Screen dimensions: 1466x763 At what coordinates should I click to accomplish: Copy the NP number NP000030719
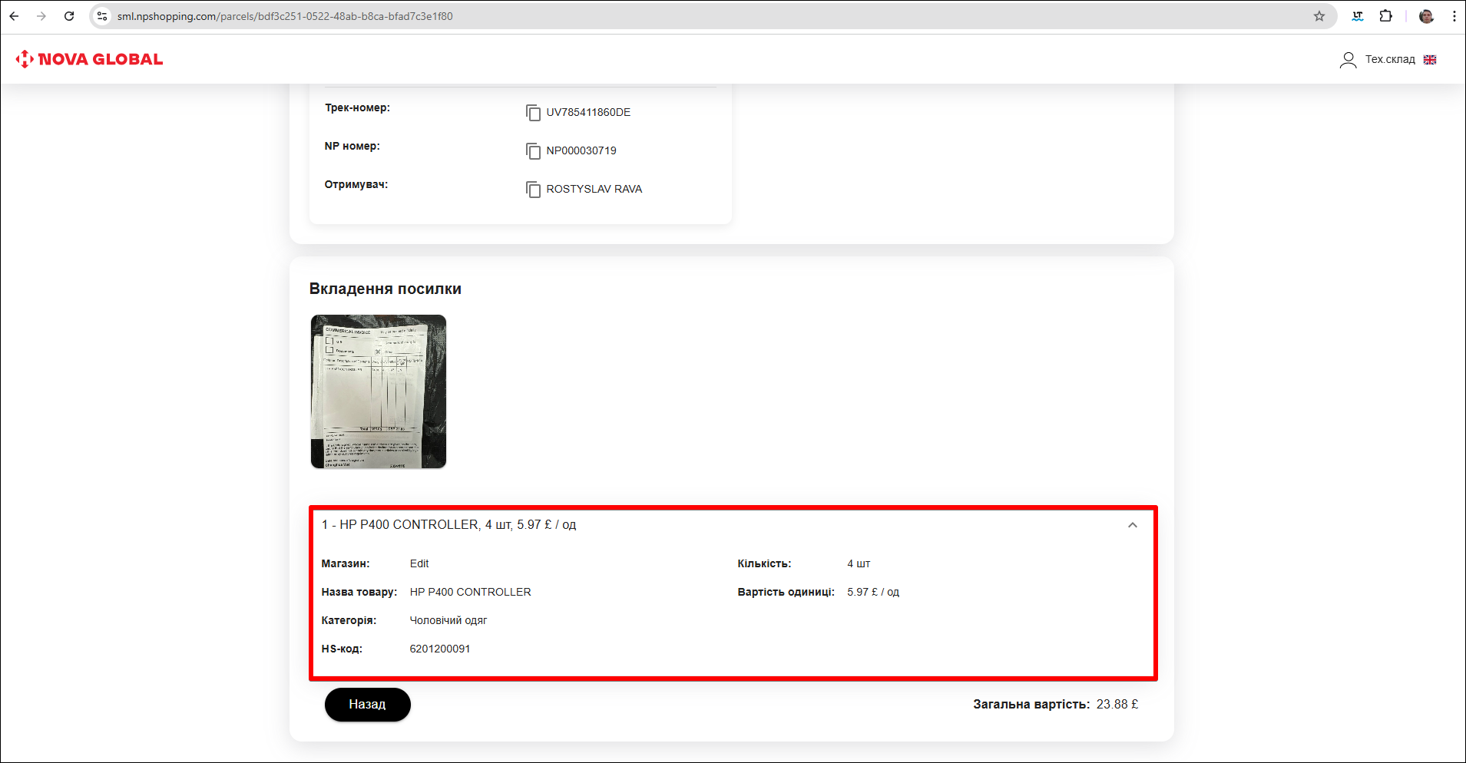[x=533, y=151]
